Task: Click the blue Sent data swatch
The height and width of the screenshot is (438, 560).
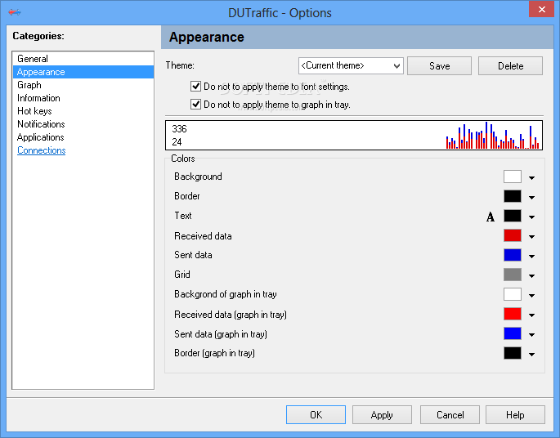Action: pyautogui.click(x=512, y=255)
